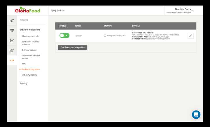Open the chat support bubble
Image resolution: width=210 pixels, height=127 pixels.
pos(196,115)
